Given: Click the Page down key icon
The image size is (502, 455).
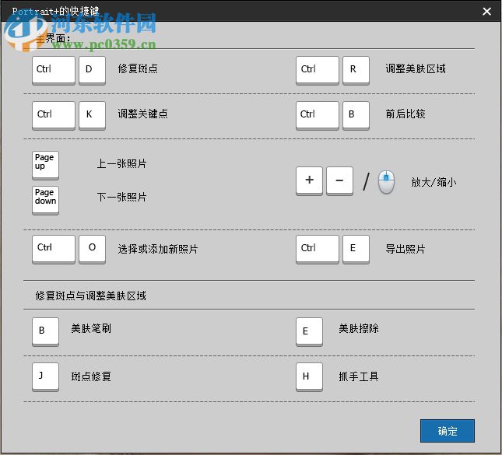Looking at the screenshot, I should point(45,201).
